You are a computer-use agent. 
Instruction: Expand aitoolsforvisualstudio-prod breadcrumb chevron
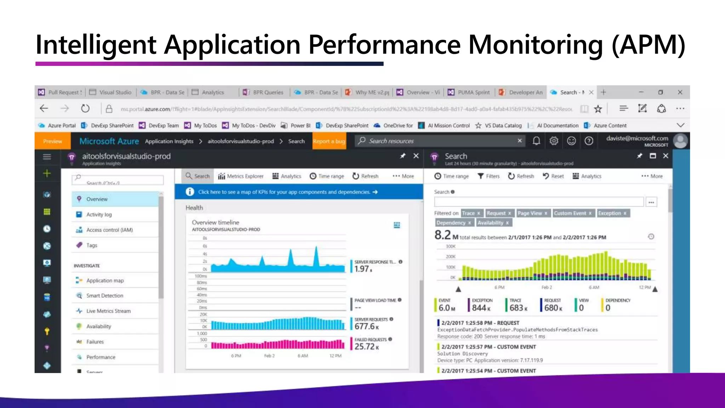click(x=281, y=141)
